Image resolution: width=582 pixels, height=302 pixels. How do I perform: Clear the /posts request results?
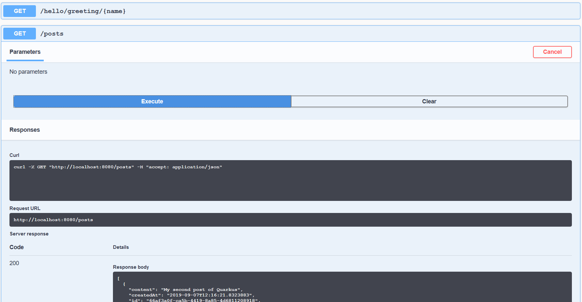point(429,101)
